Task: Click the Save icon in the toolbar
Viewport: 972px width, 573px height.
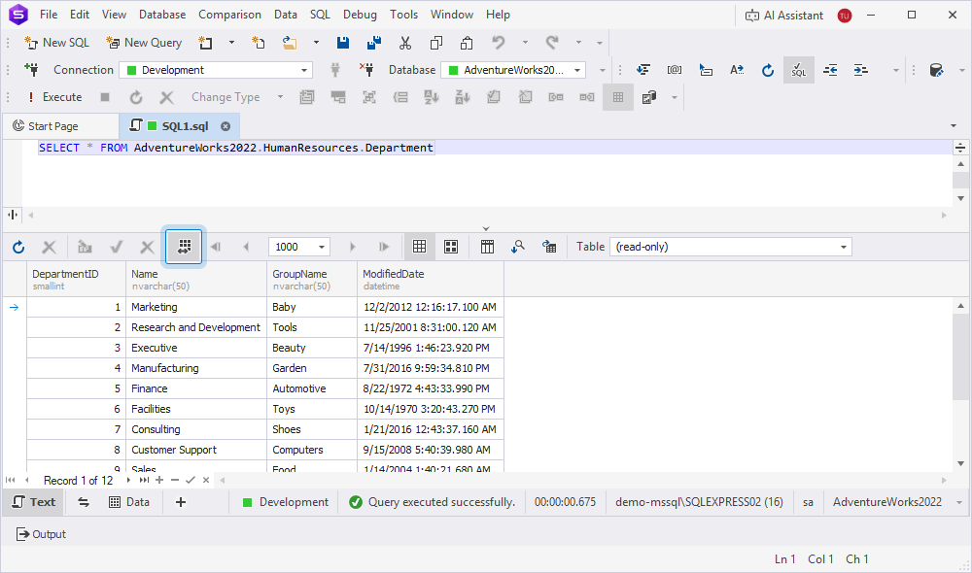Action: (343, 43)
